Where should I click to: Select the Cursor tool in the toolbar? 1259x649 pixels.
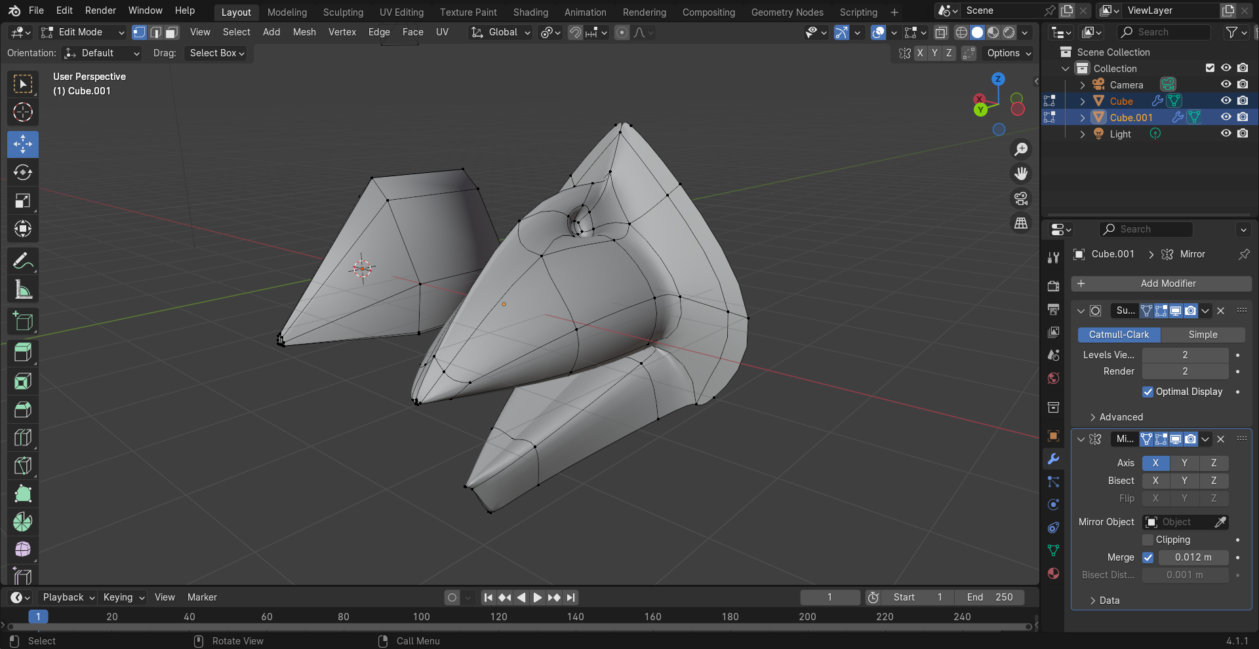point(23,113)
